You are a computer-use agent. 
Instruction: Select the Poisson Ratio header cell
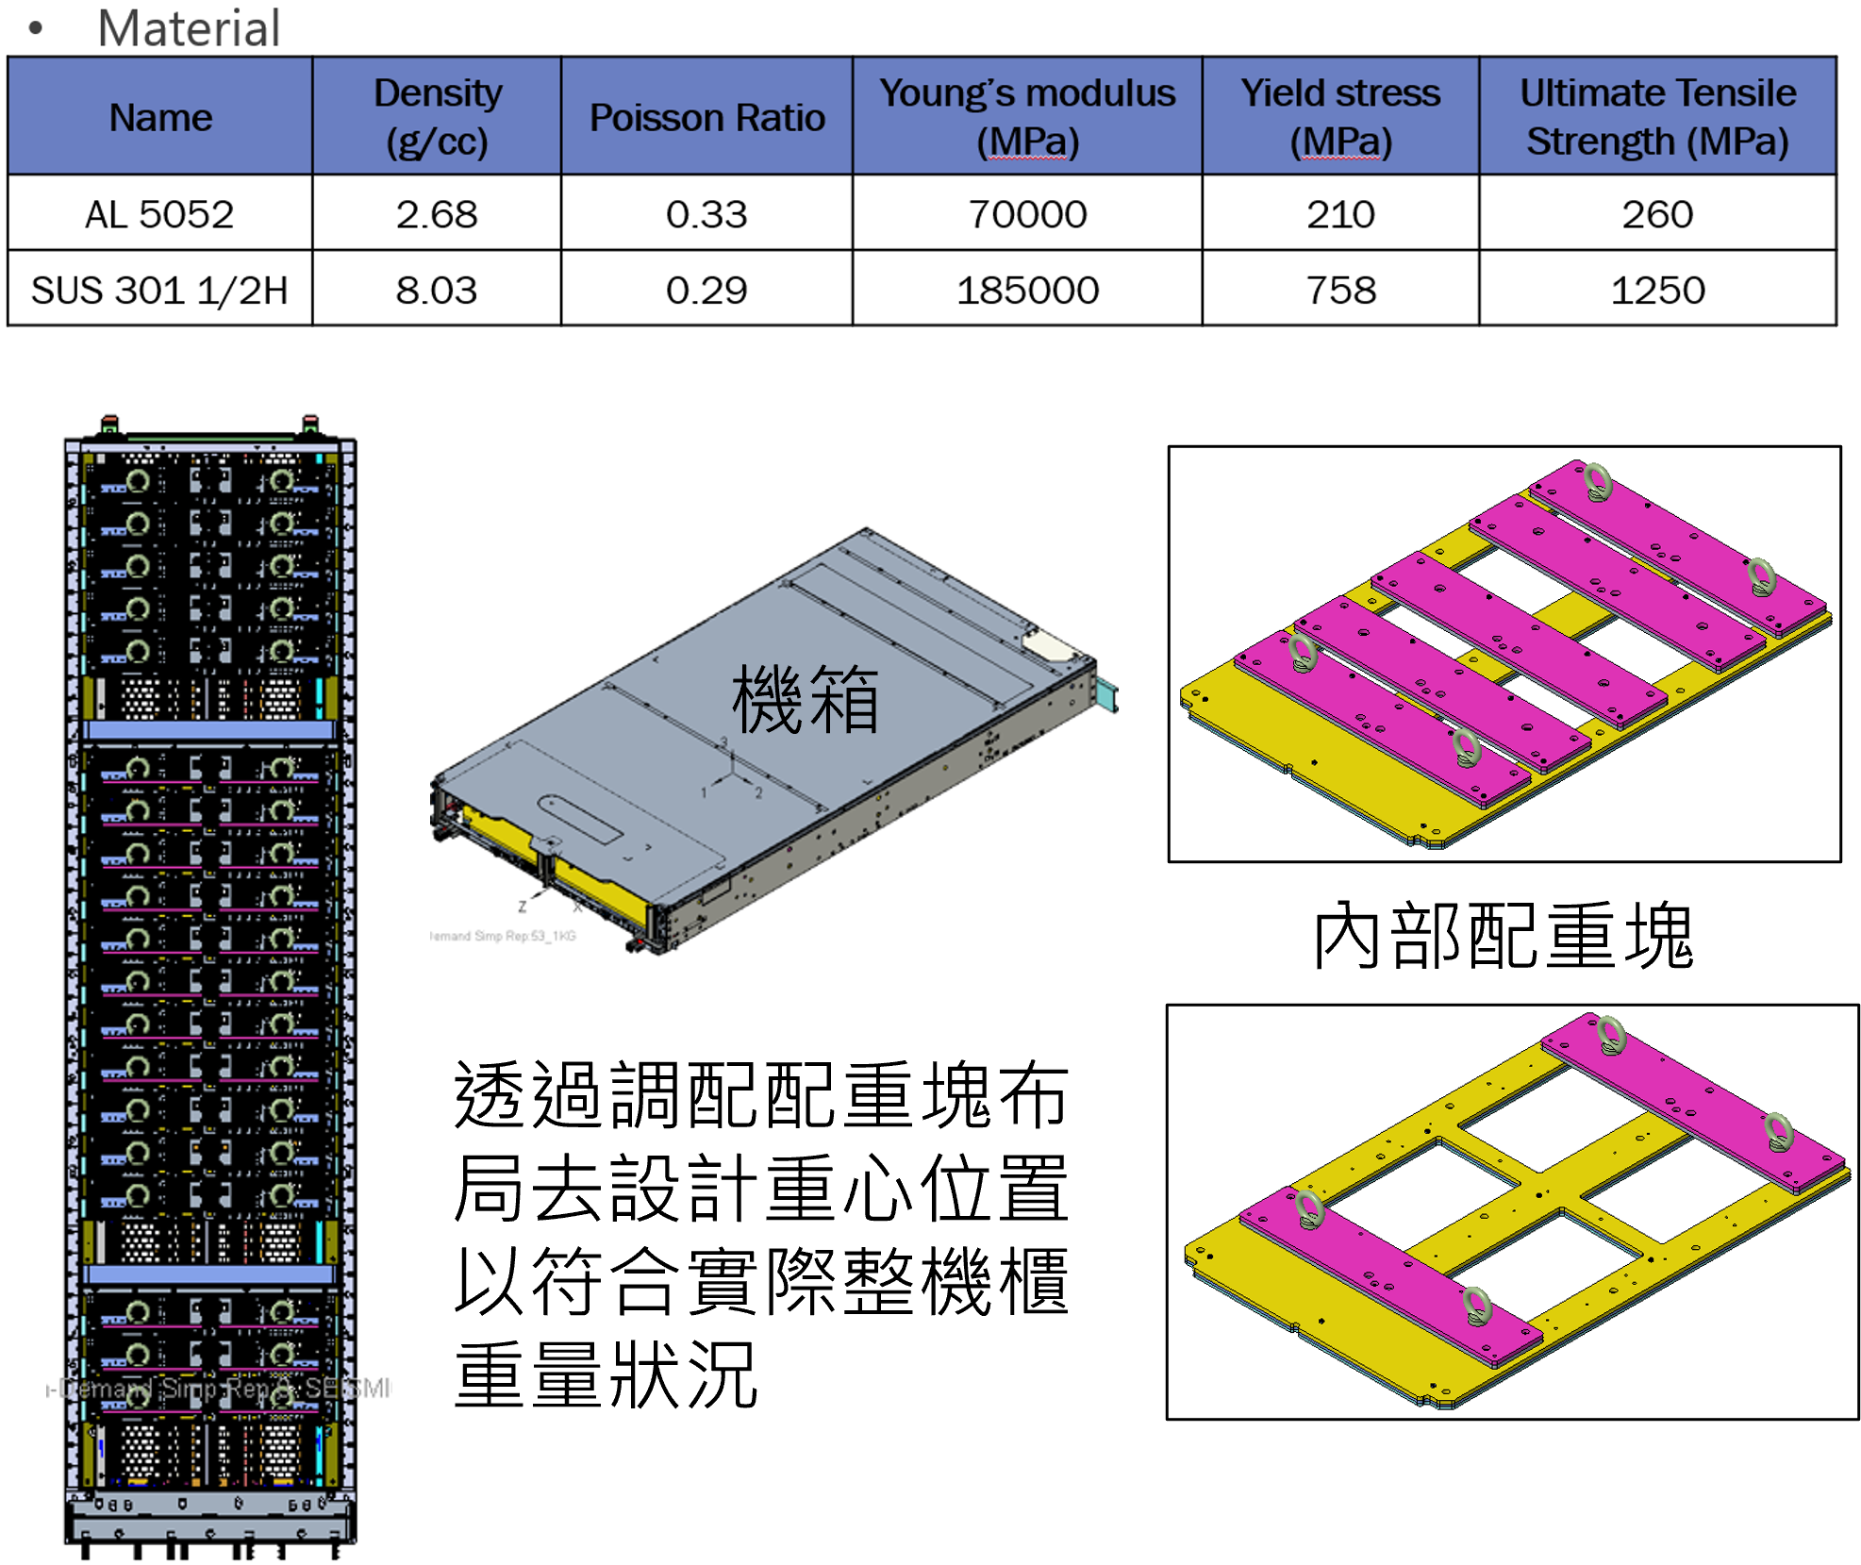click(706, 117)
